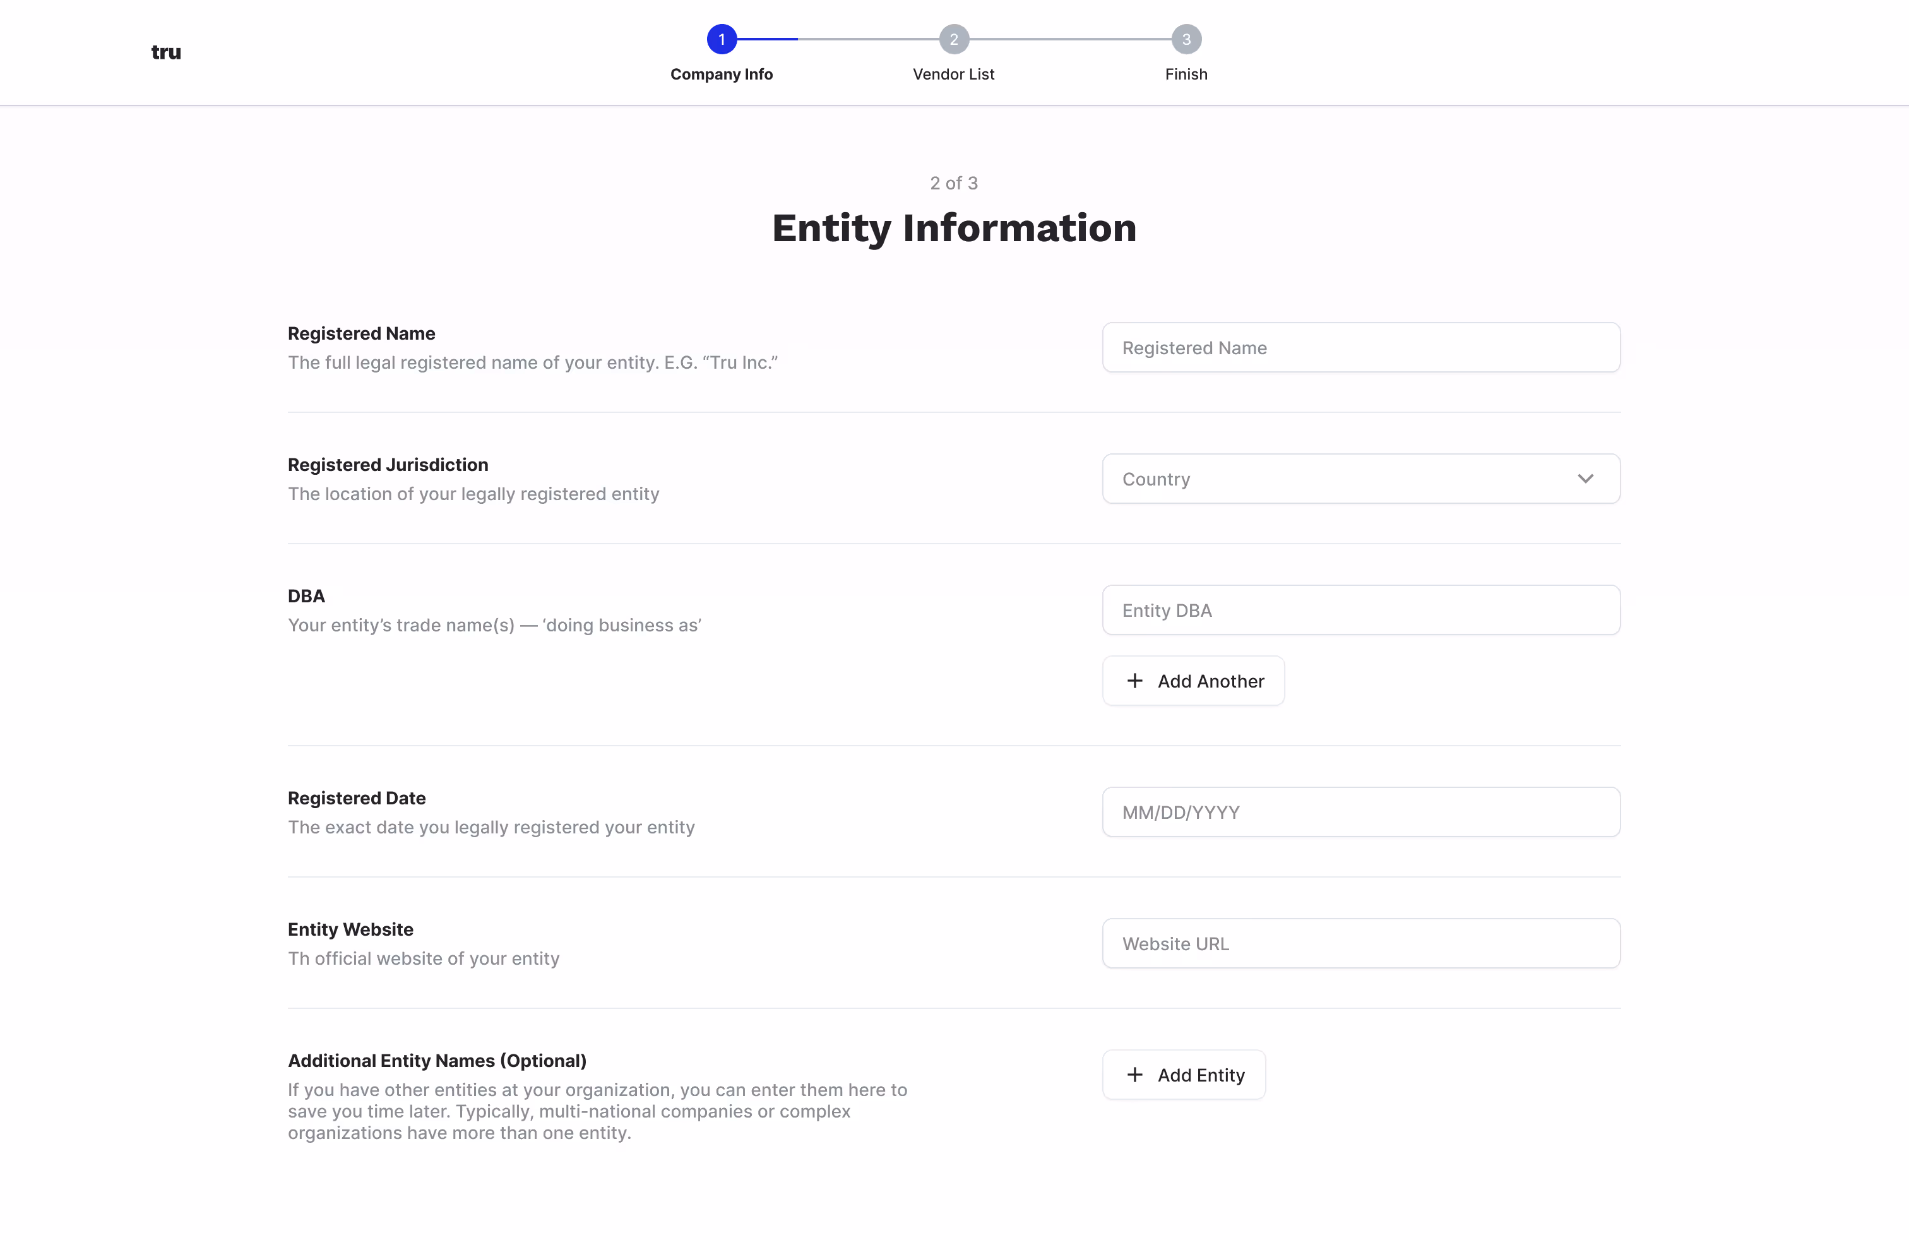Focus the Entity DBA text field

pyautogui.click(x=1361, y=611)
